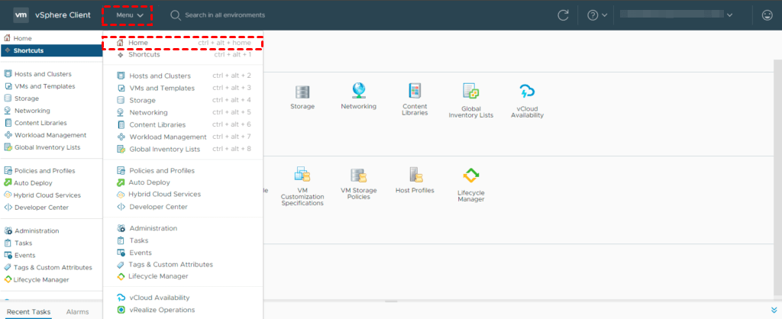Click Policies and Profiles in the sidebar
The image size is (782, 319).
pos(51,171)
